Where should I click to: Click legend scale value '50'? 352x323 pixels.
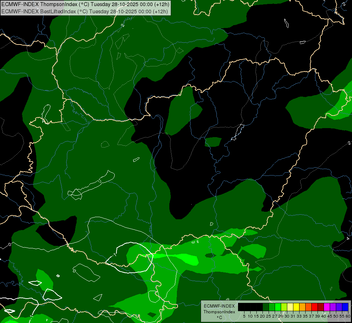click(x=336, y=316)
